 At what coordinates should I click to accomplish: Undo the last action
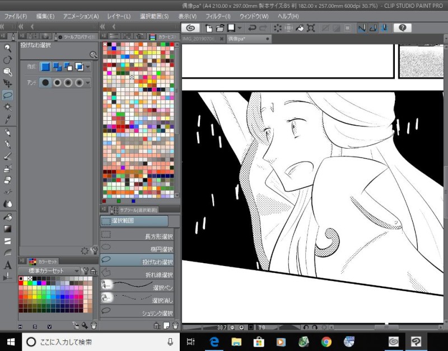click(252, 28)
